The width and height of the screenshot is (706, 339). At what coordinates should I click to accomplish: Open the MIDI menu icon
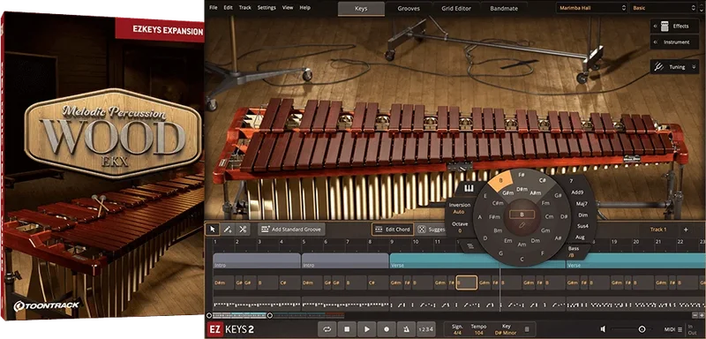pyautogui.click(x=680, y=329)
